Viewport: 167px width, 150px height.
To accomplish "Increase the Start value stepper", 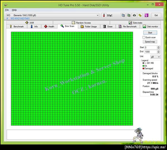I will pyautogui.click(x=158, y=47).
